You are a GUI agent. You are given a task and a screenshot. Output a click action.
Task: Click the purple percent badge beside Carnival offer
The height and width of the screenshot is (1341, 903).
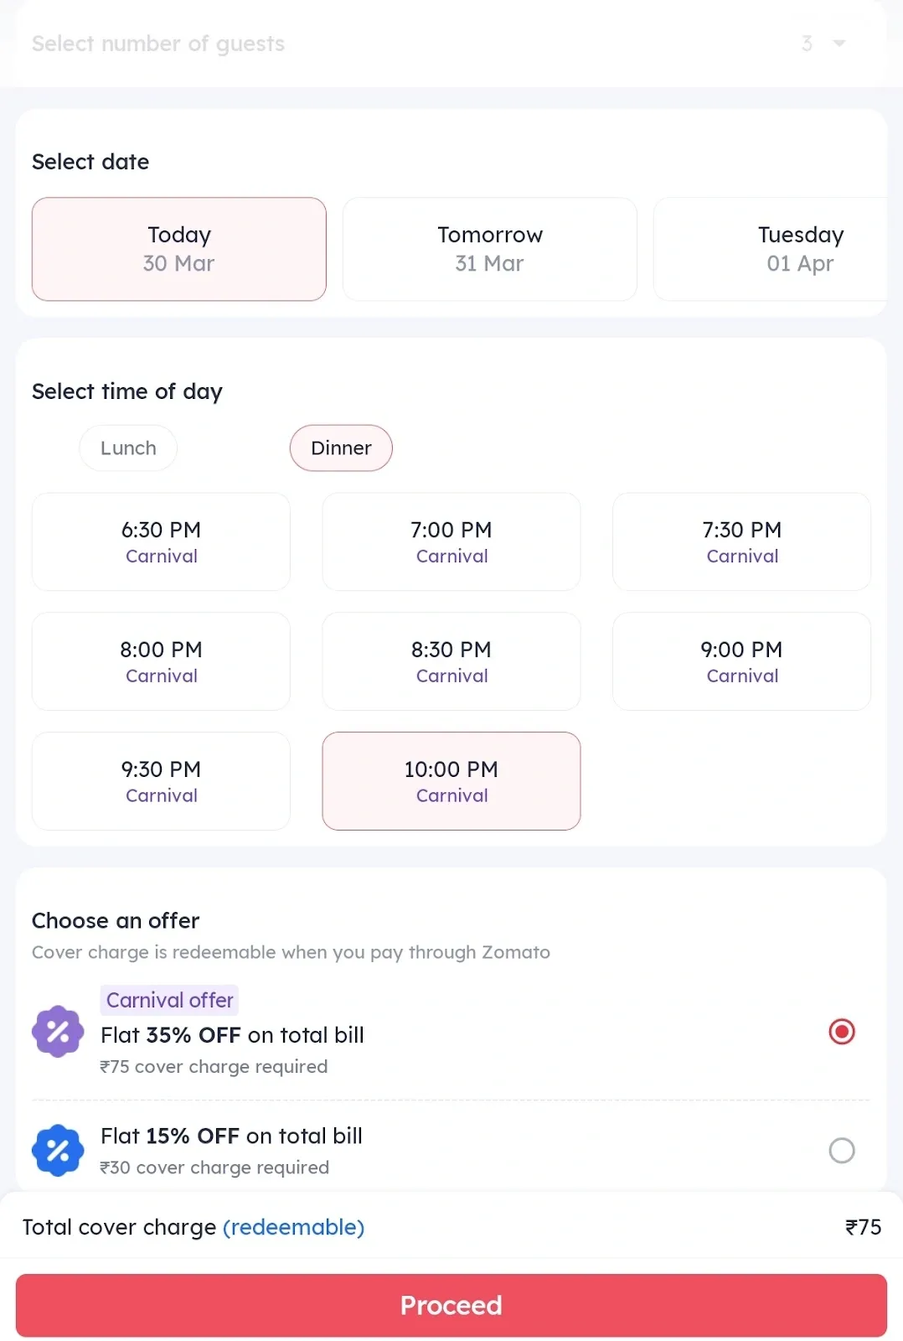(x=57, y=1031)
